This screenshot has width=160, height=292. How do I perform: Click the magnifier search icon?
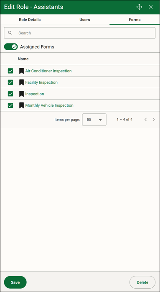[10, 33]
